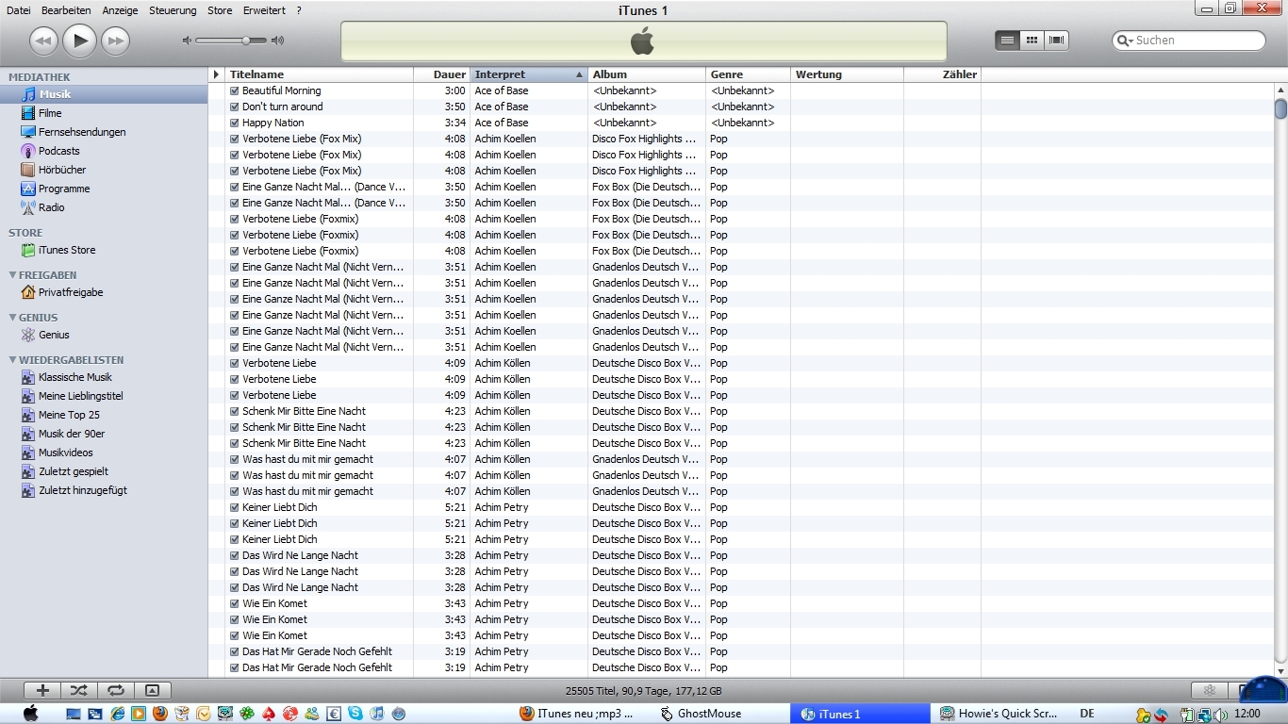Skip to the next track

[x=115, y=41]
